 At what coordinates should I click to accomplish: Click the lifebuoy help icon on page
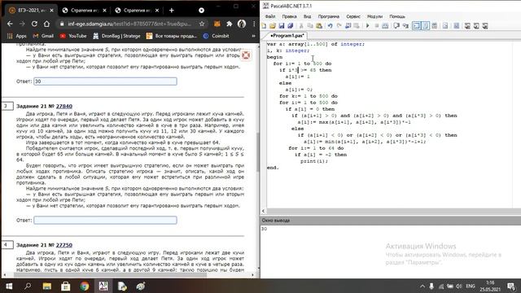pyautogui.click(x=246, y=55)
